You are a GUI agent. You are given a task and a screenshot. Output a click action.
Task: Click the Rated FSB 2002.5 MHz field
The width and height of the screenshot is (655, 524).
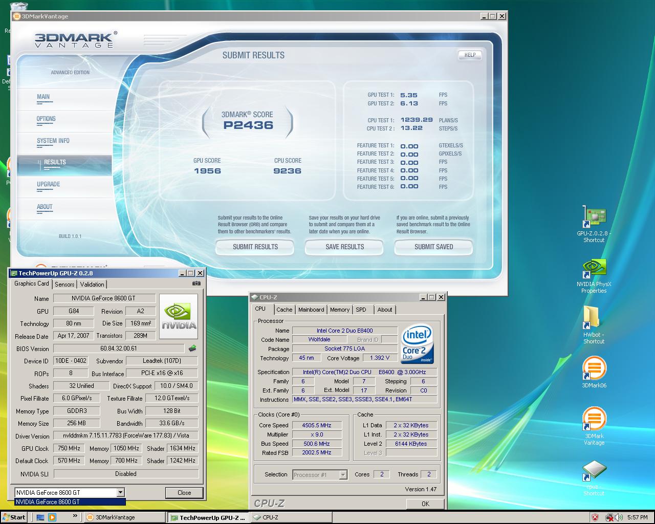point(317,452)
